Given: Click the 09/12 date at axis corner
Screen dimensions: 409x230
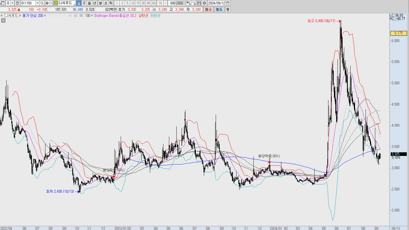Looking at the screenshot, I should [x=396, y=228].
